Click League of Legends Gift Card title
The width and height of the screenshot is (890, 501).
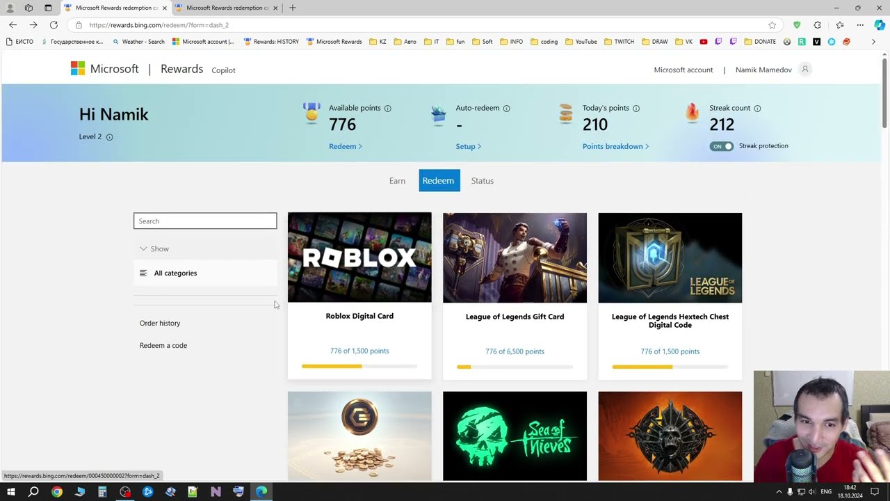click(x=515, y=317)
